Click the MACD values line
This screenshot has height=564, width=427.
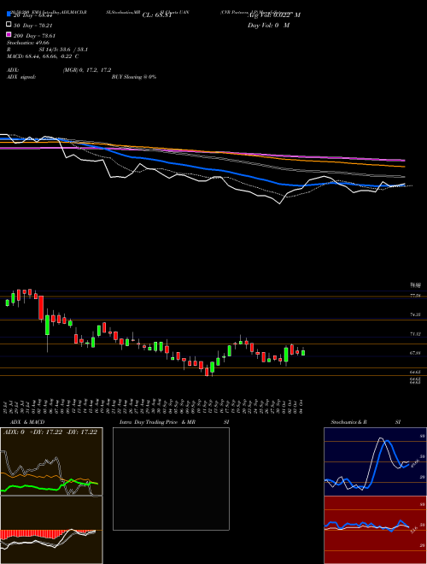[x=43, y=56]
